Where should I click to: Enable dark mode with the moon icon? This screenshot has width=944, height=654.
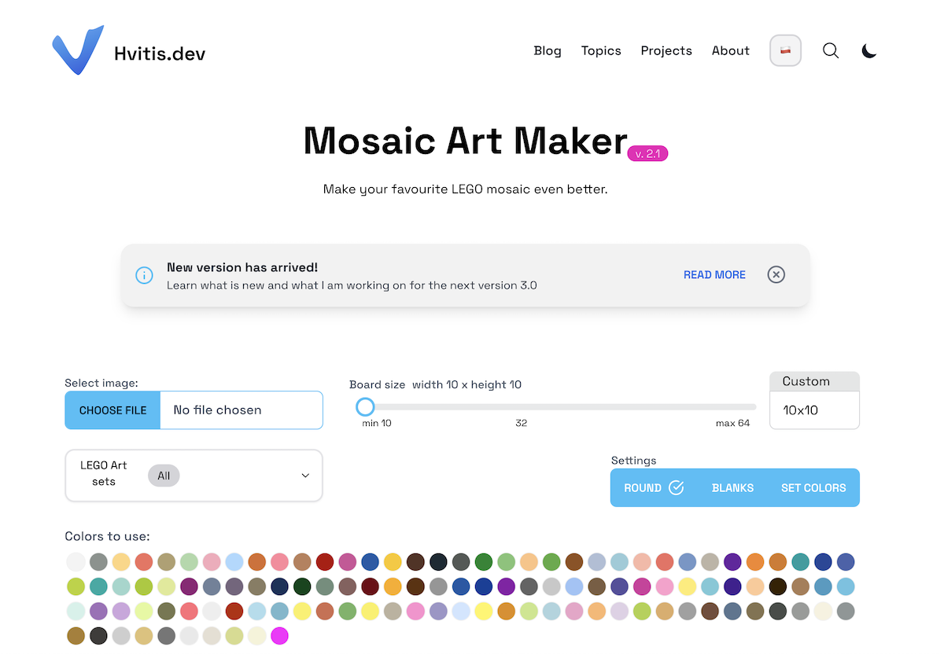(x=868, y=50)
